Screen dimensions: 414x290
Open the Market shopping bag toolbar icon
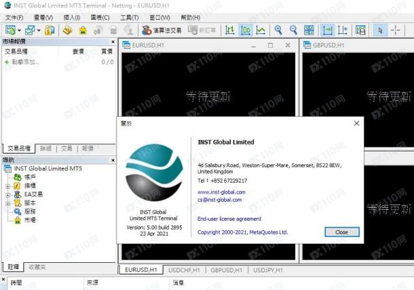(83, 30)
